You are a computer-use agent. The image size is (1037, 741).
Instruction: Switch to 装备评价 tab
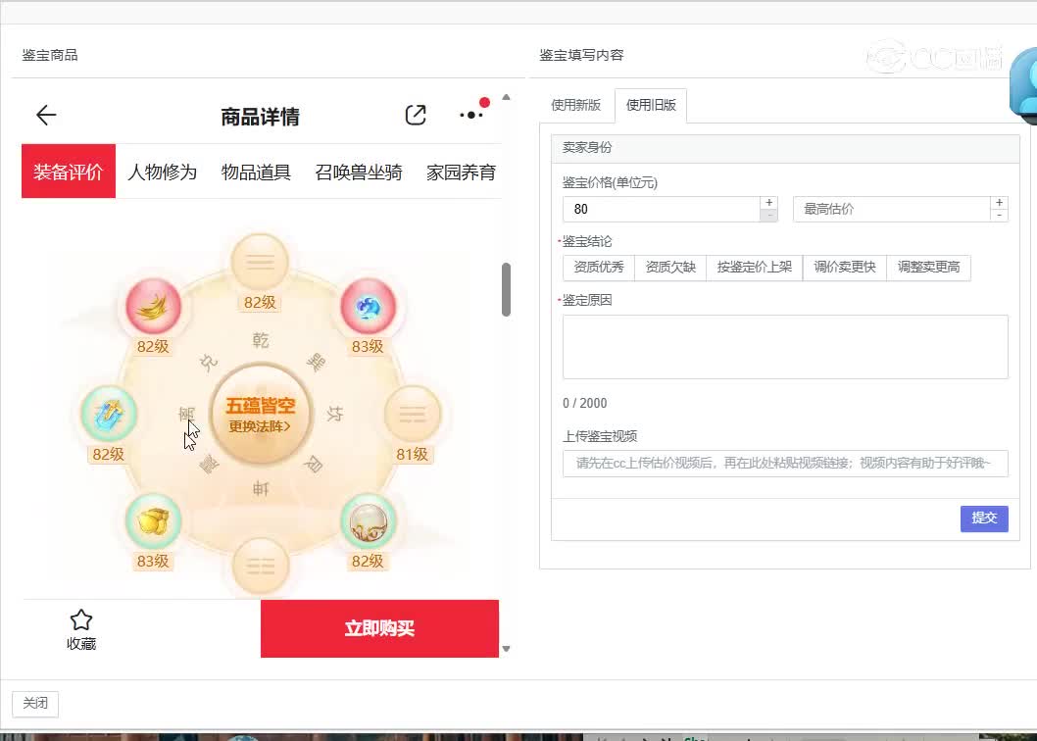click(69, 172)
